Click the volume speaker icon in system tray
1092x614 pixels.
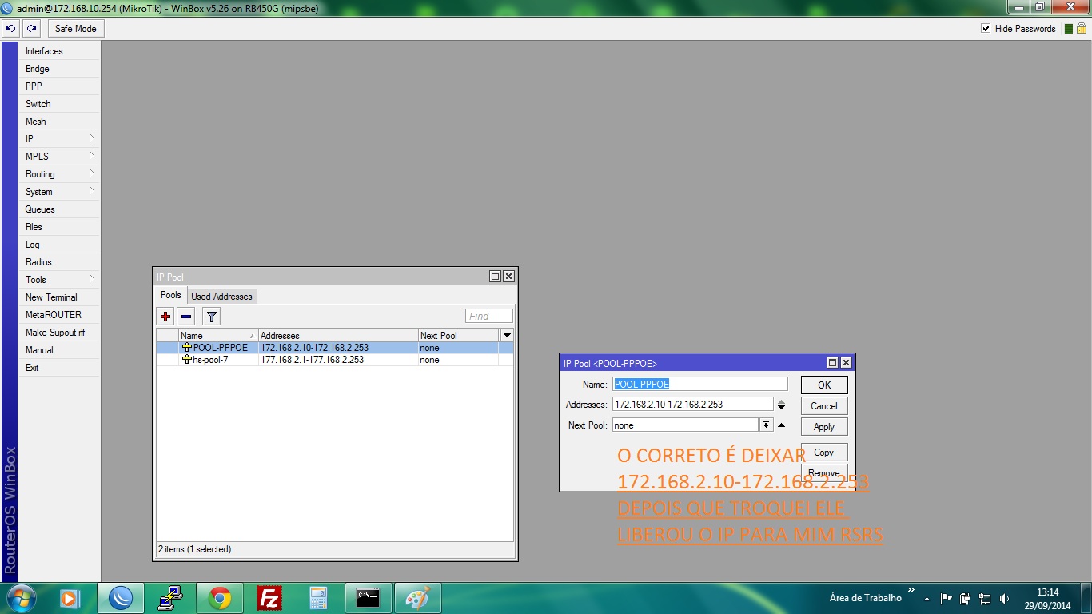(1004, 598)
